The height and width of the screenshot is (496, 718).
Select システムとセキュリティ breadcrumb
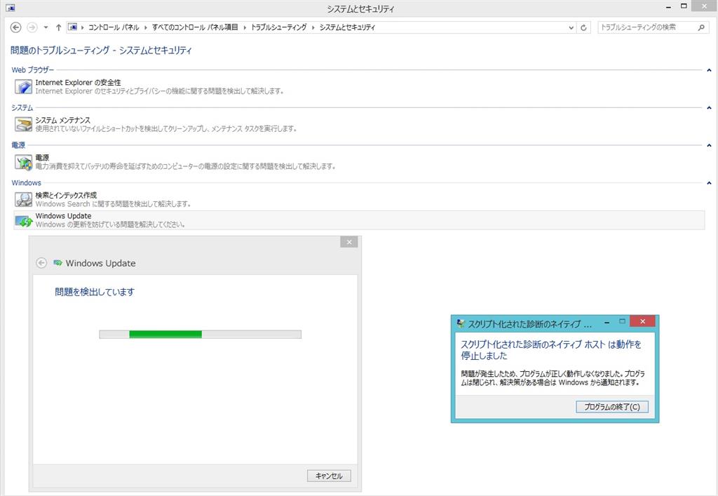point(347,27)
